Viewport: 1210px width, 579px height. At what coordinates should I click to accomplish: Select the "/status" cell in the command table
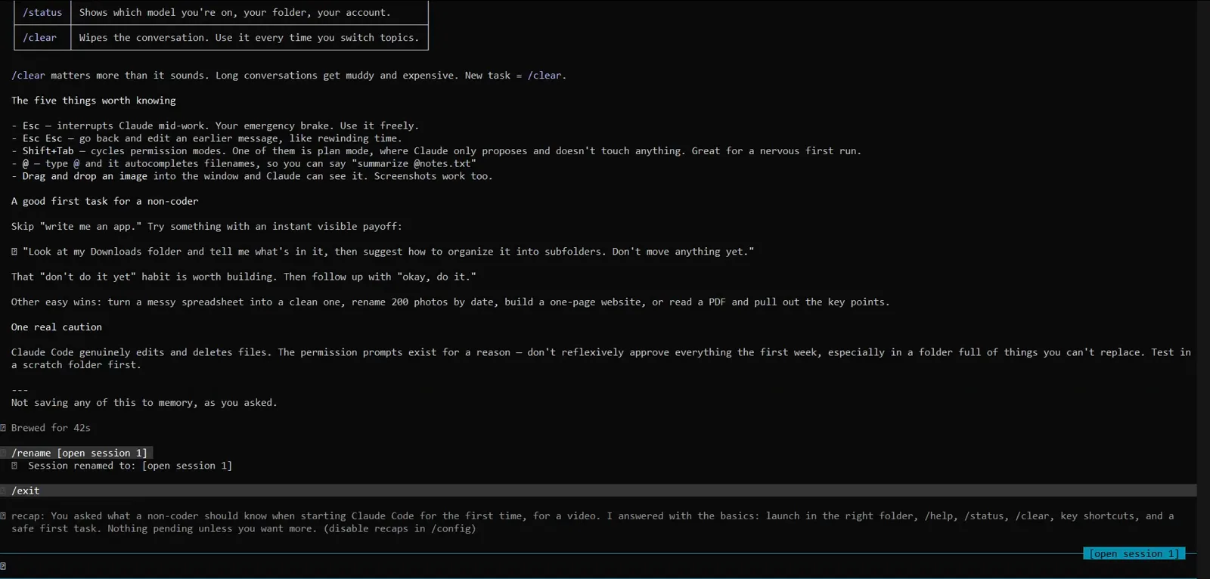point(42,13)
